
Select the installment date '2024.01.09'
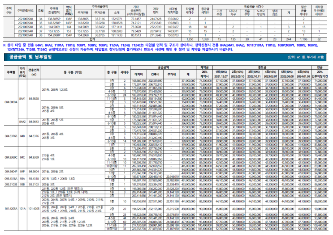pos(303,76)
